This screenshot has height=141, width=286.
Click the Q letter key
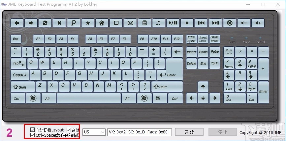[33, 64]
